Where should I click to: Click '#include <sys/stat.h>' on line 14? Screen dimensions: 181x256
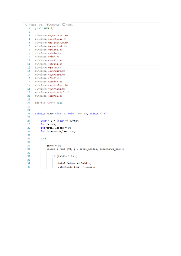[50, 75]
